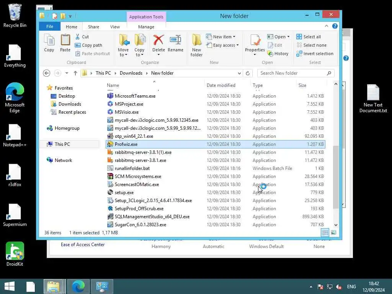Click Downloads in the address breadcrumb
This screenshot has width=392, height=294.
(131, 73)
